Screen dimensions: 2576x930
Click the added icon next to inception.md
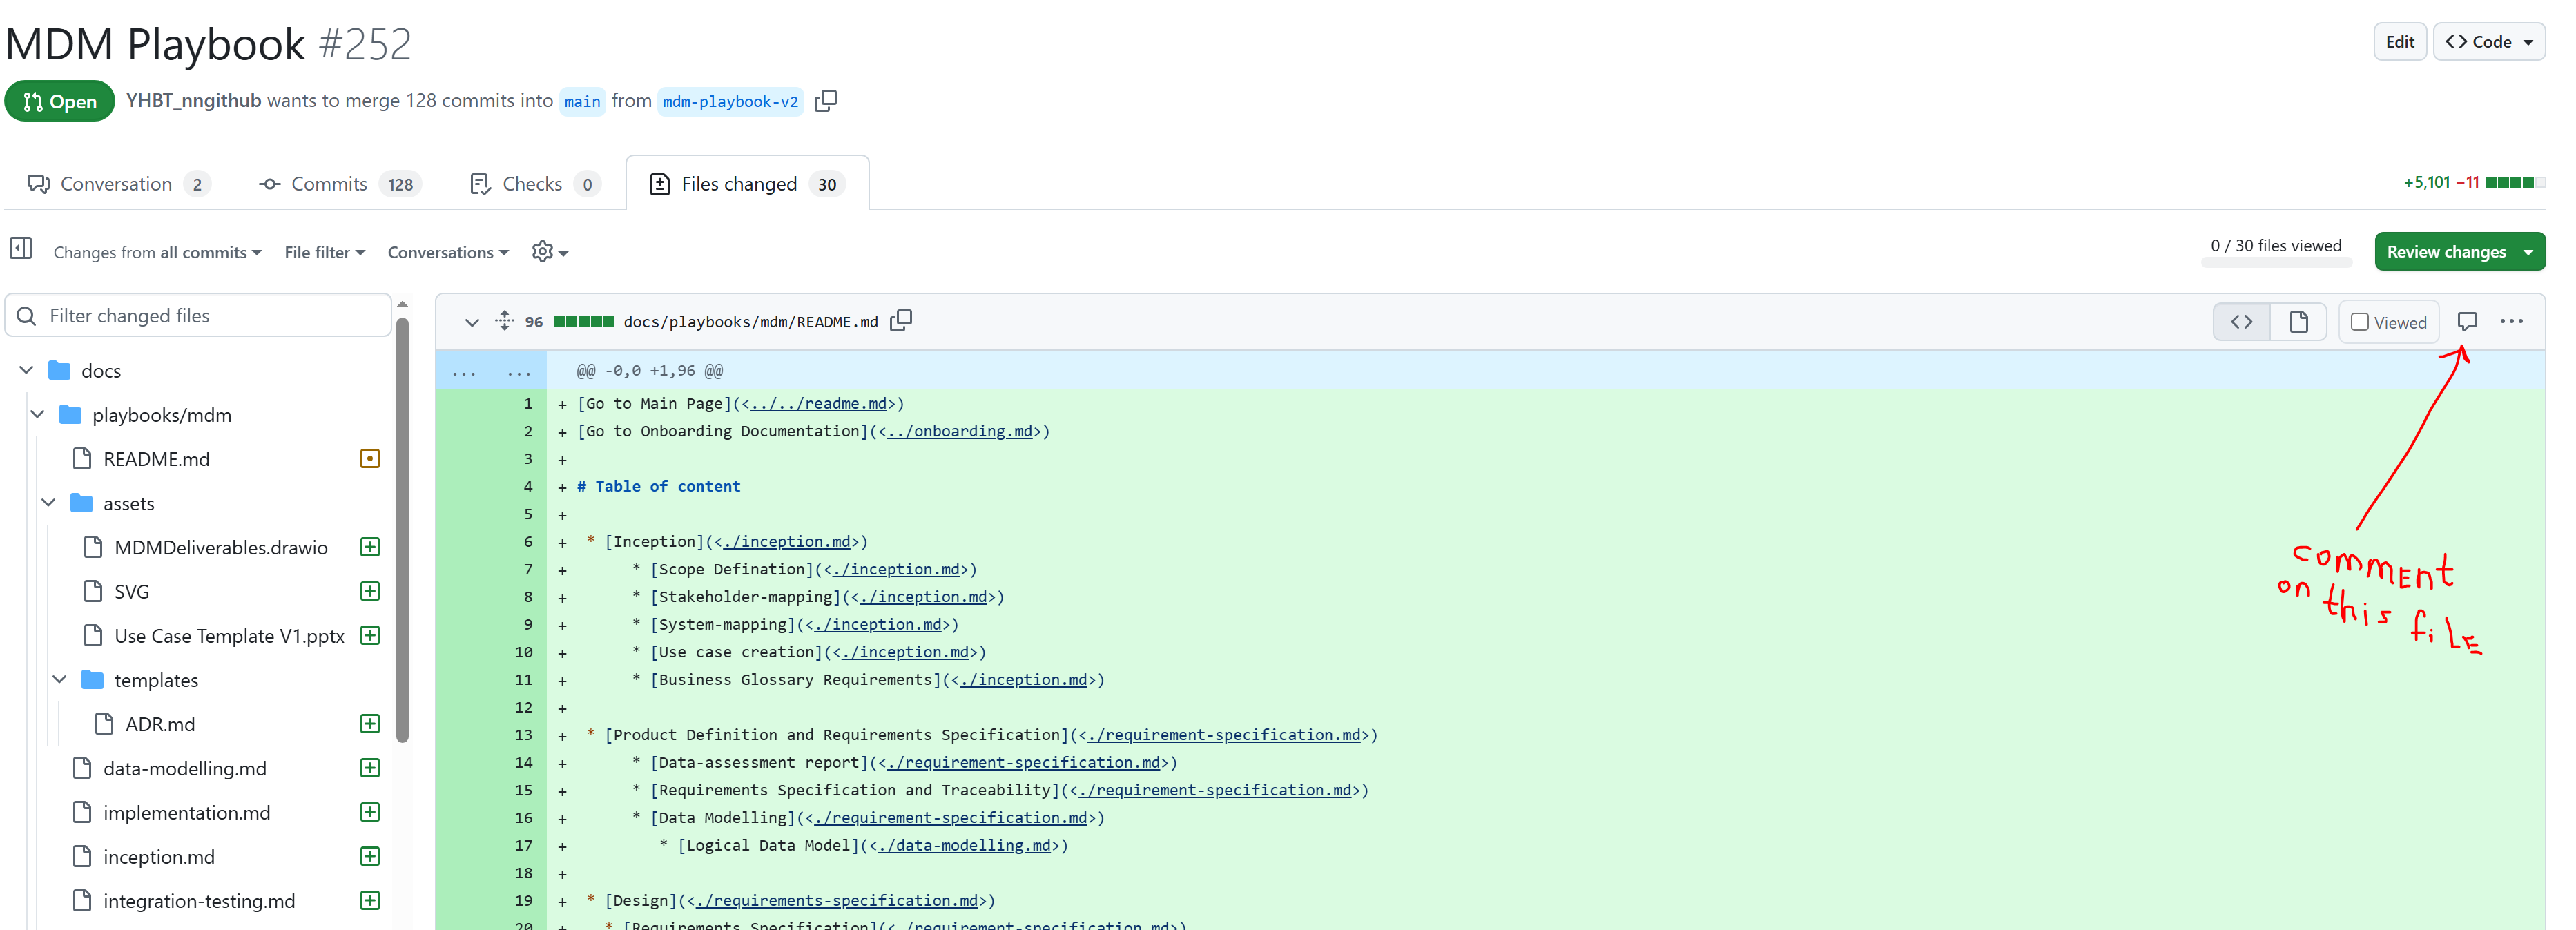tap(370, 856)
